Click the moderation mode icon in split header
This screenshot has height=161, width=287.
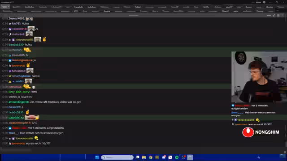click(x=274, y=16)
